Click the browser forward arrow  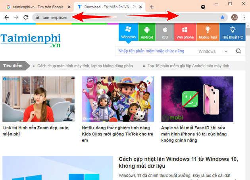click(16, 17)
